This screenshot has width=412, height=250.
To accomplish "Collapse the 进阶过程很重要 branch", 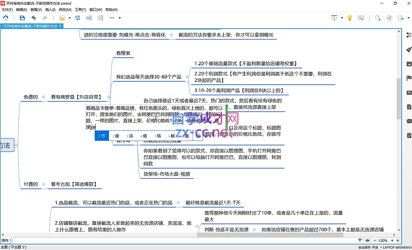I will pos(171,35).
